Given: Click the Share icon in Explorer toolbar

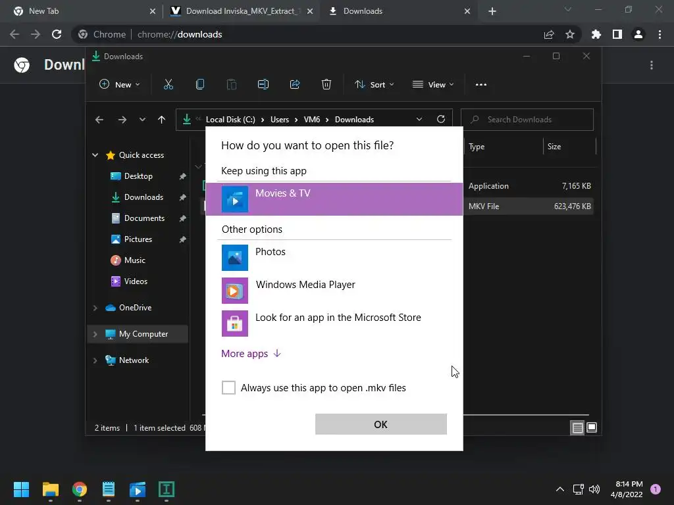Looking at the screenshot, I should [x=295, y=84].
